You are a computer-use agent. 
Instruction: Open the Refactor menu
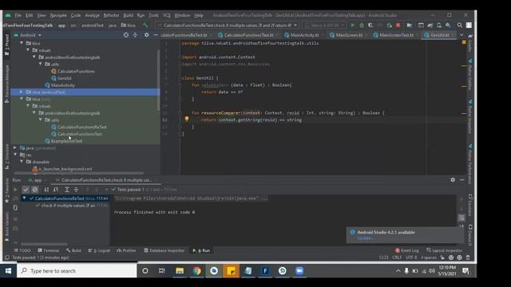pyautogui.click(x=111, y=15)
